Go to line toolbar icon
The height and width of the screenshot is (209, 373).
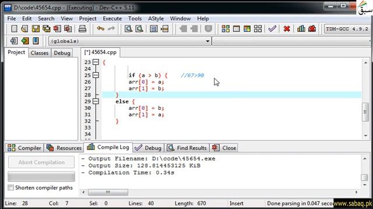(164, 28)
